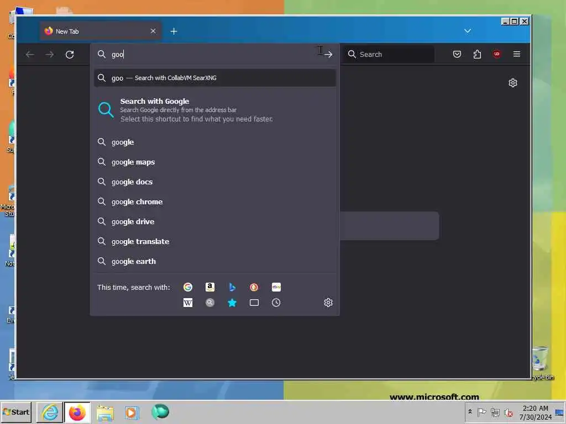
Task: Open search settings gear in dropdown
Action: [328, 303]
